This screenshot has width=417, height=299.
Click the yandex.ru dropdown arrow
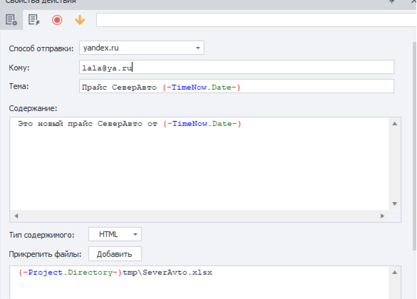point(197,48)
